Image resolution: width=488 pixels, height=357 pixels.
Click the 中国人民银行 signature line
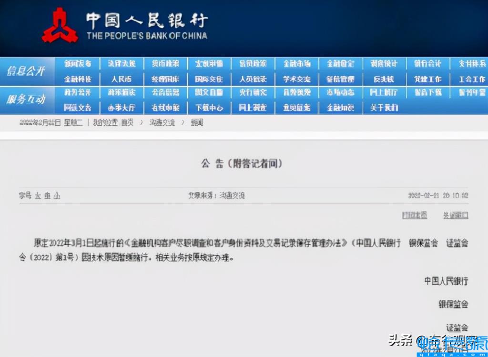click(446, 281)
